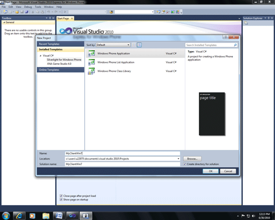
Task: Select Silverlight for Windows Phone node
Action: tap(64, 60)
